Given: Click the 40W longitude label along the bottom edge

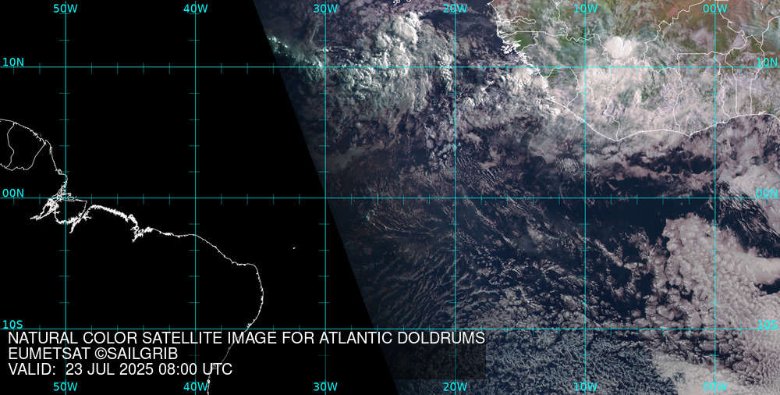Looking at the screenshot, I should [196, 386].
